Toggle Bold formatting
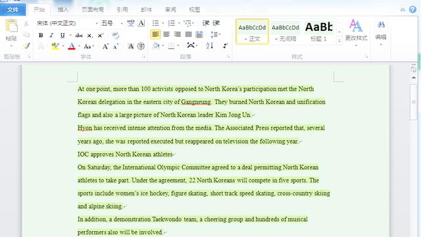 tap(41, 35)
